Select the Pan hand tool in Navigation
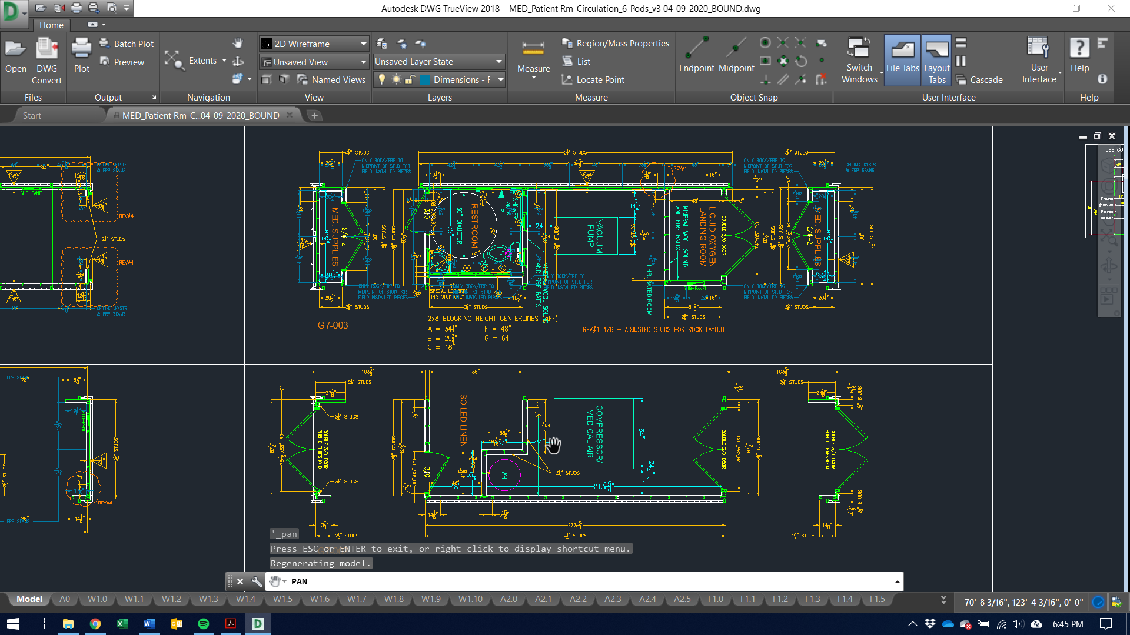The image size is (1130, 635). [238, 43]
